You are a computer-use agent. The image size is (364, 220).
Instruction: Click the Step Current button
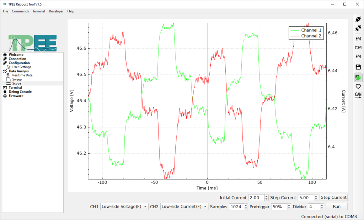pos(333,198)
